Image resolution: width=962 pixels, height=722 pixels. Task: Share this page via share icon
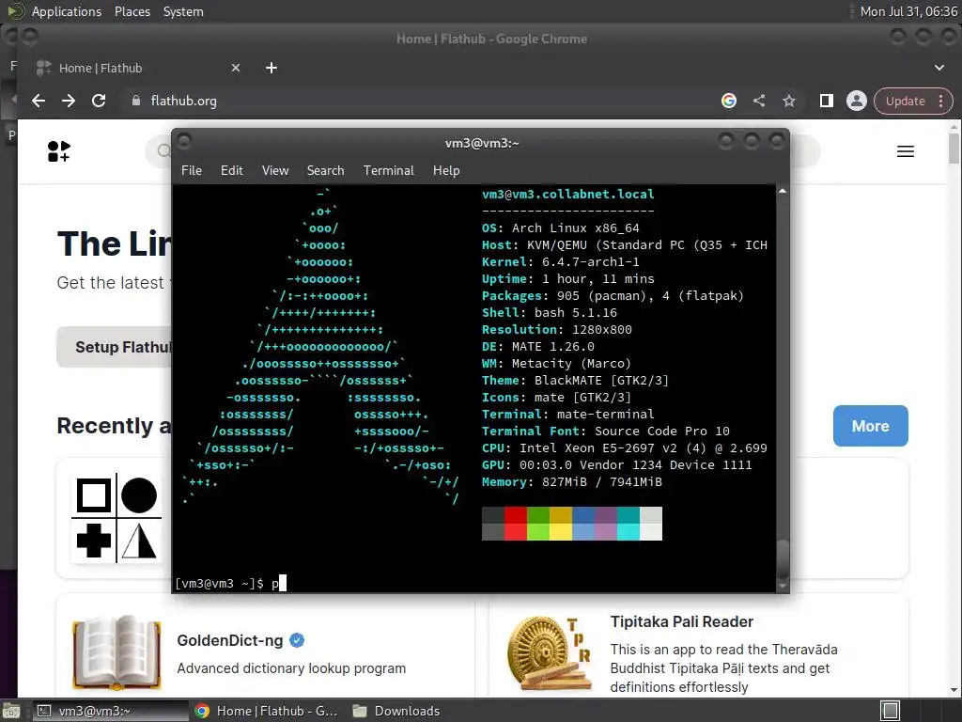tap(759, 101)
